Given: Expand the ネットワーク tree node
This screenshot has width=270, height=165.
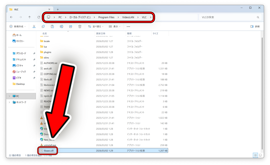Looking at the screenshot, I should coord(9,102).
